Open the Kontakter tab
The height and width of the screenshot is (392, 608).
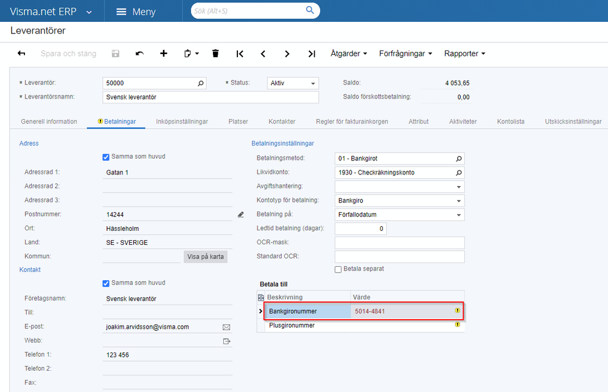[282, 122]
